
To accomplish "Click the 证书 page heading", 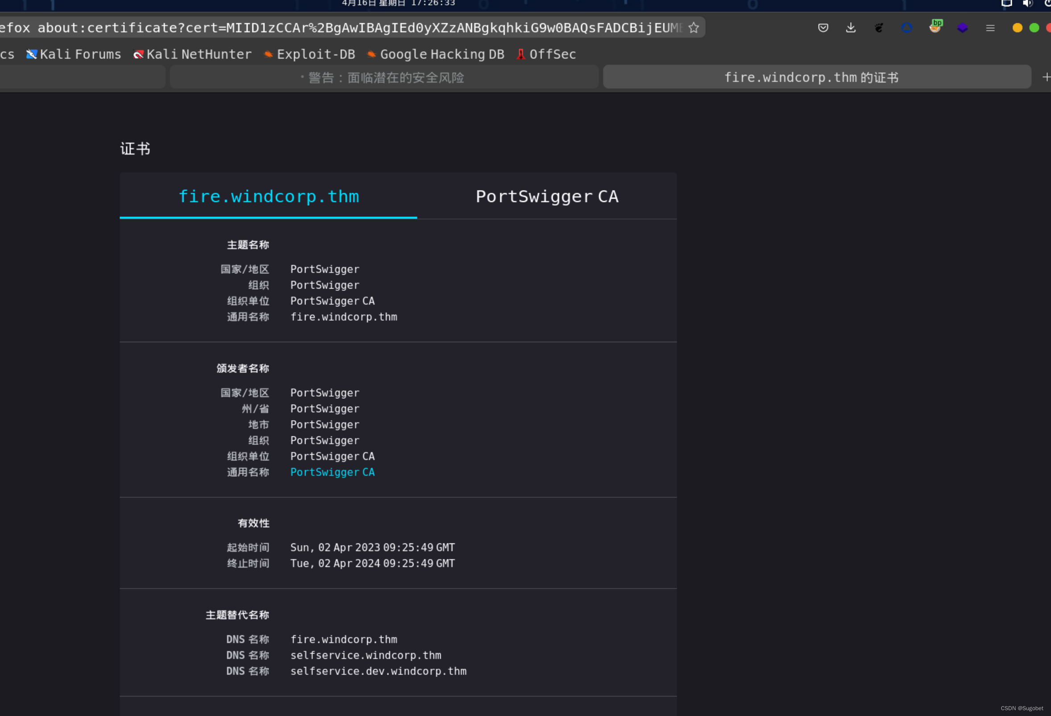I will pos(135,149).
